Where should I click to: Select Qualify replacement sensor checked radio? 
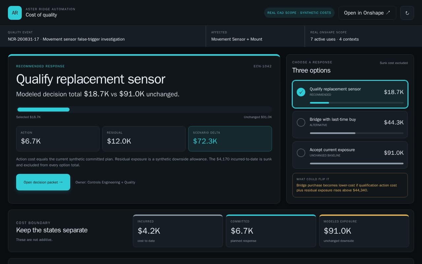coord(301,92)
